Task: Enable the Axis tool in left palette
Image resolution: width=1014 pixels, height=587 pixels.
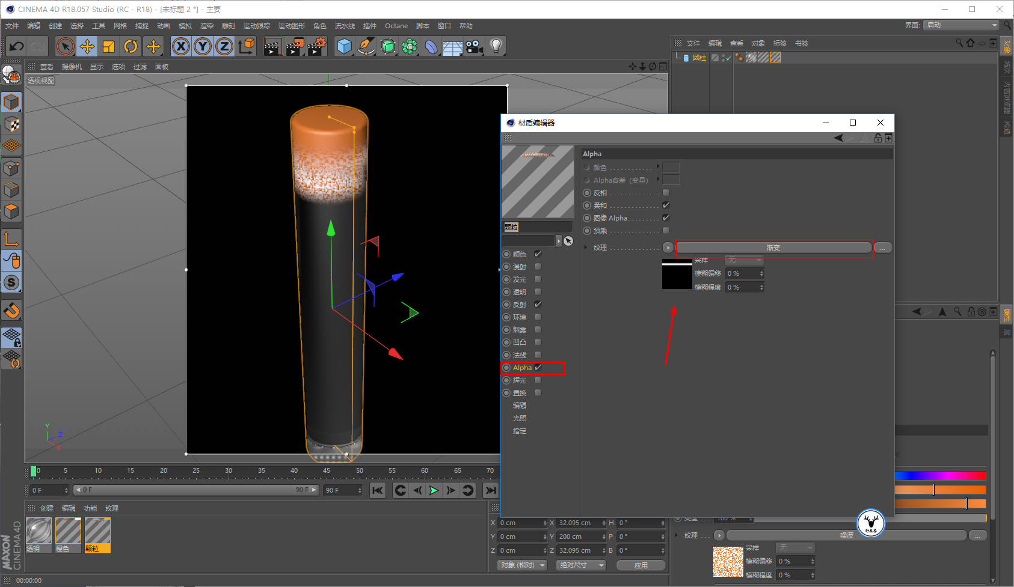Action: (11, 239)
